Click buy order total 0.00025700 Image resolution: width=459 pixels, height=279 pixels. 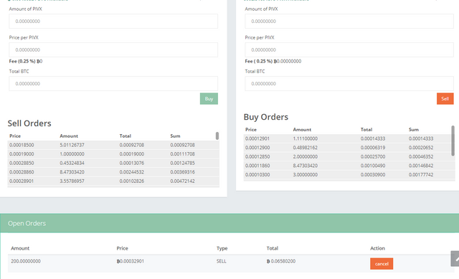373,157
